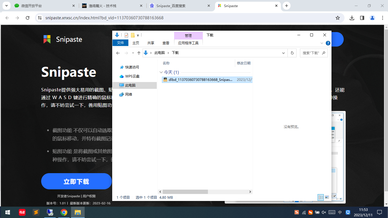388x218 pixels.
Task: Select 此电脑 in navigation pane
Action: [x=135, y=85]
